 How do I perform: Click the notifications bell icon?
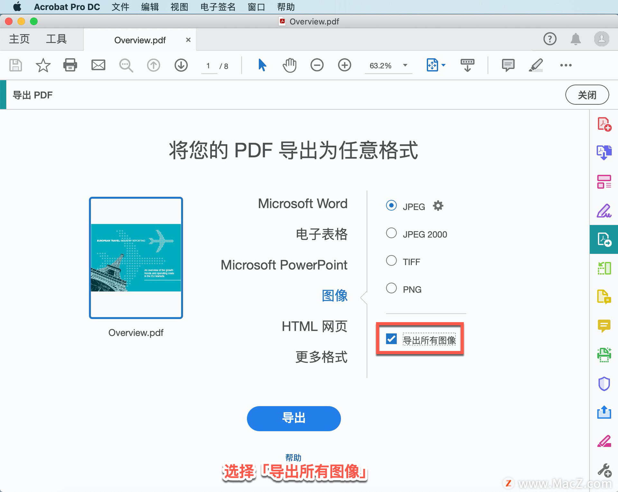576,39
